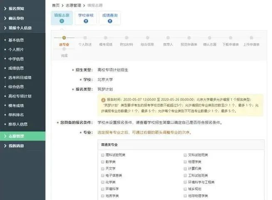Check the 数学类 checkbox

103,162
